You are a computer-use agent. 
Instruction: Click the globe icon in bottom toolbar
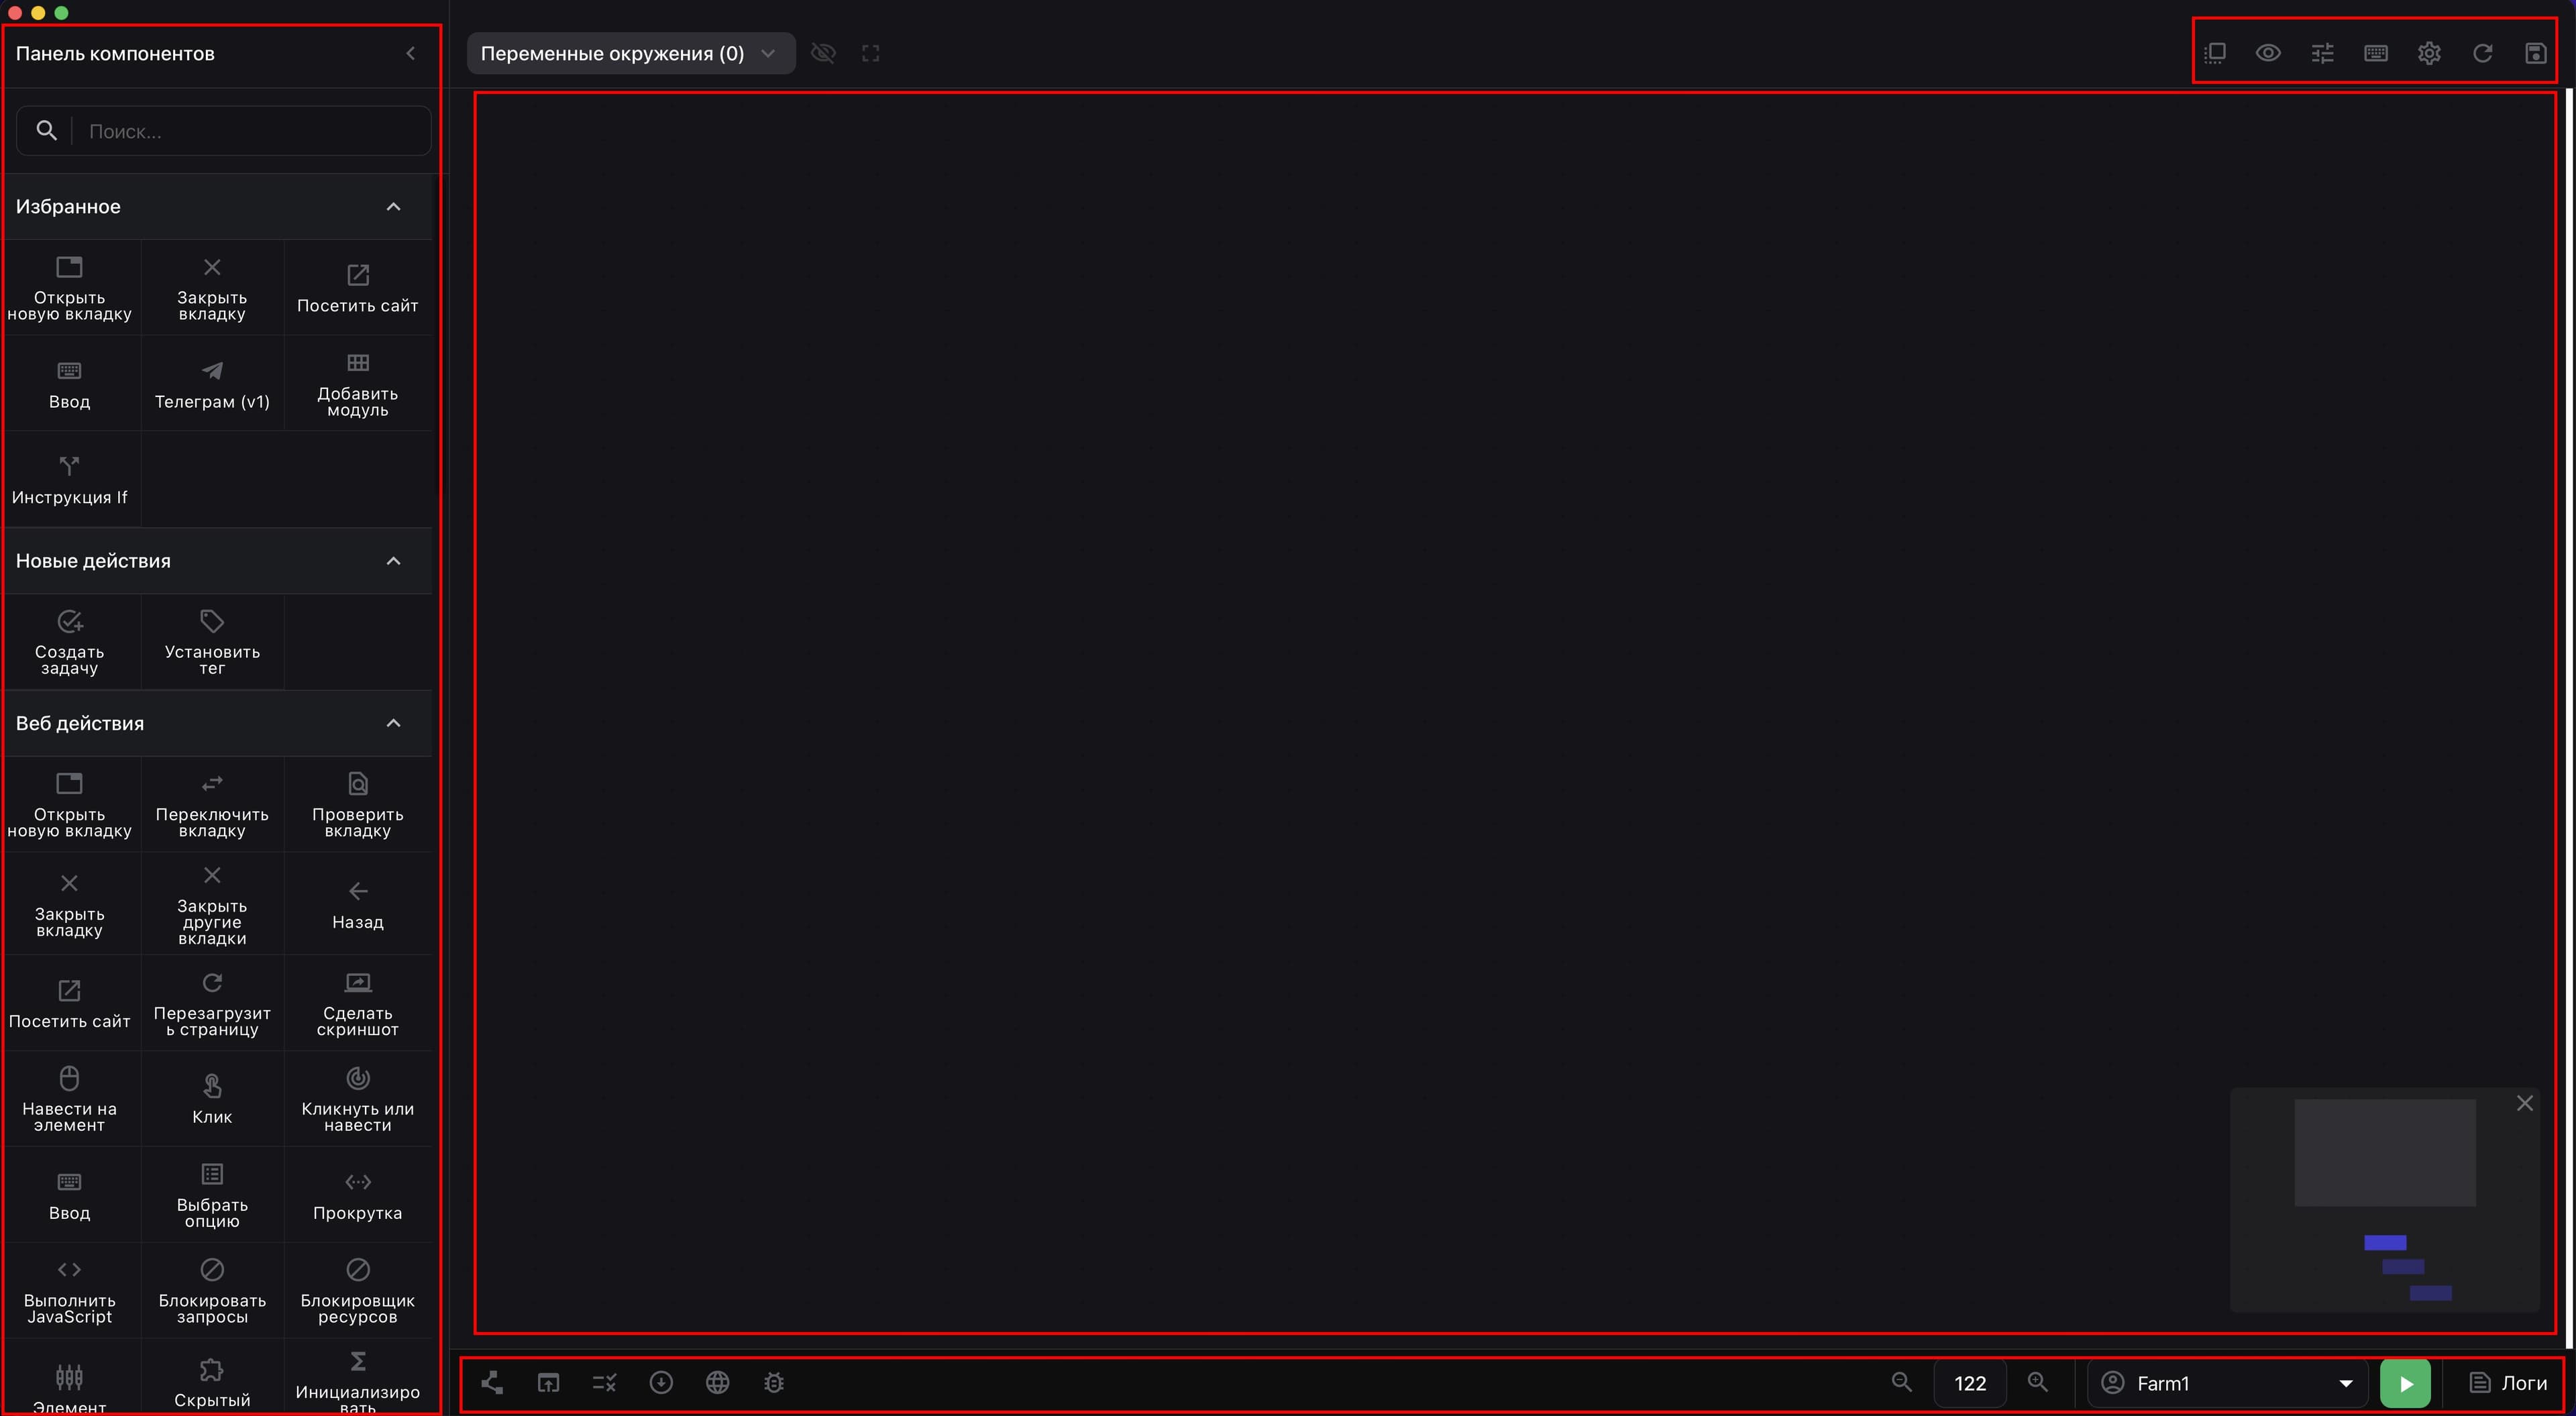click(x=717, y=1382)
